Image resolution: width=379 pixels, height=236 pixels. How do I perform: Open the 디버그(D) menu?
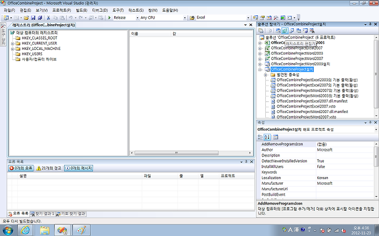pos(100,10)
